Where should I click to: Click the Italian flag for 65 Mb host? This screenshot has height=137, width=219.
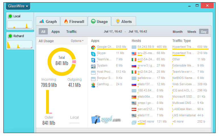(x=134, y=60)
